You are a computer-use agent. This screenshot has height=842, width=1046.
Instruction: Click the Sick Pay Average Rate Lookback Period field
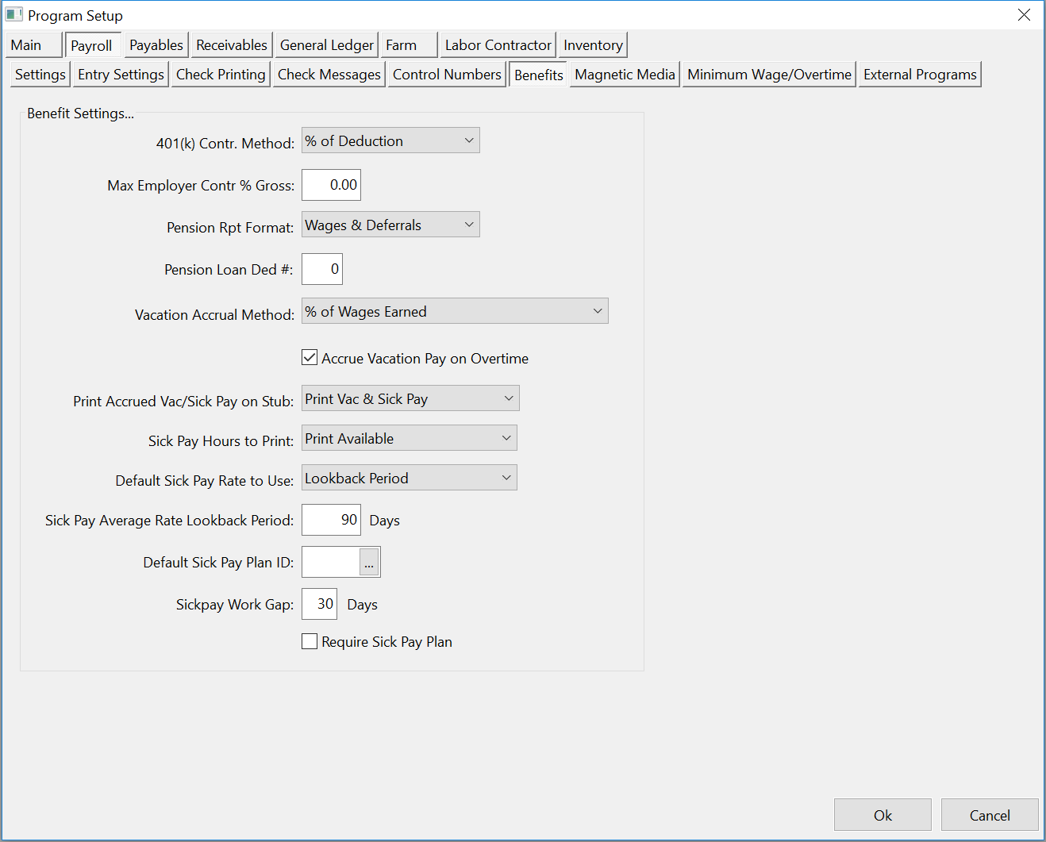[x=332, y=520]
